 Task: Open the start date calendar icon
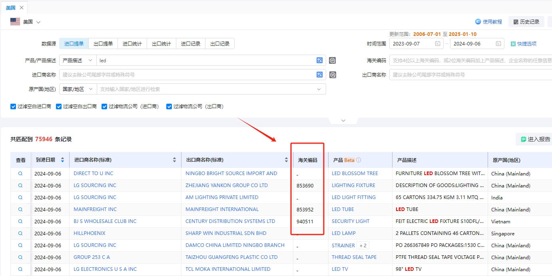coord(438,44)
